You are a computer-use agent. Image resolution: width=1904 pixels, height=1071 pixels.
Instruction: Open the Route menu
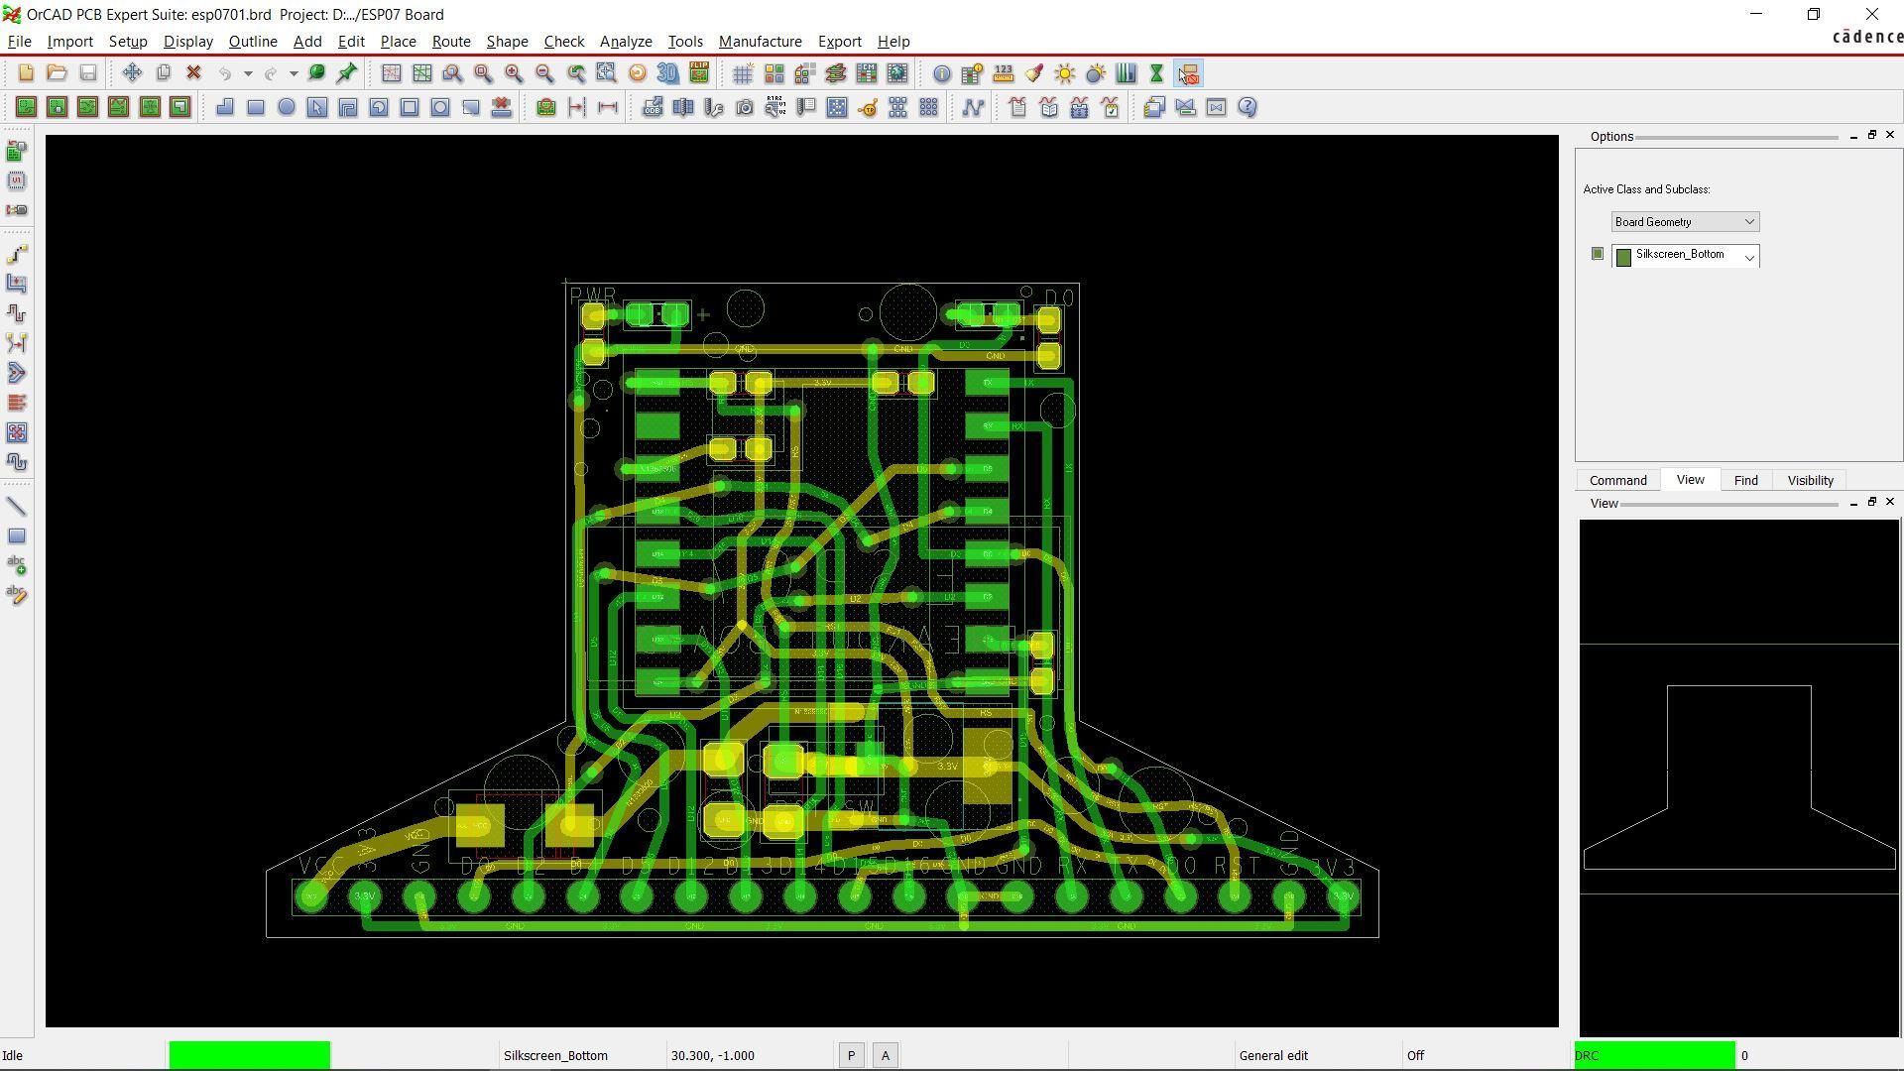coord(451,41)
